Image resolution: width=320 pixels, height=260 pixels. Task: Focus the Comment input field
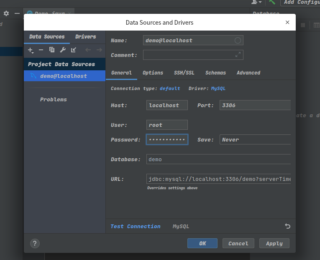pyautogui.click(x=193, y=55)
